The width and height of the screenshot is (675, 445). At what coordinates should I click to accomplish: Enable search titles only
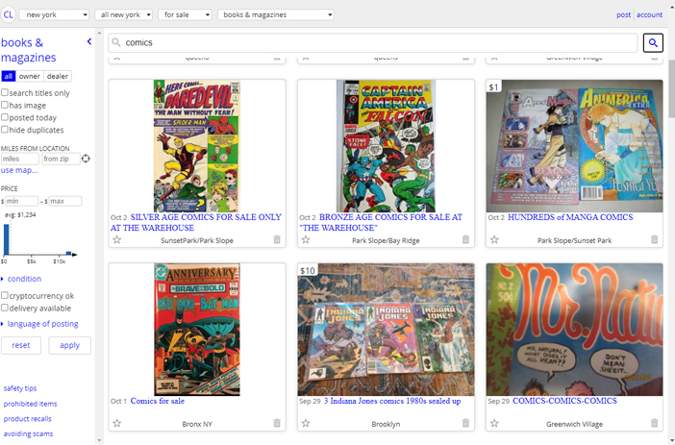(4, 92)
